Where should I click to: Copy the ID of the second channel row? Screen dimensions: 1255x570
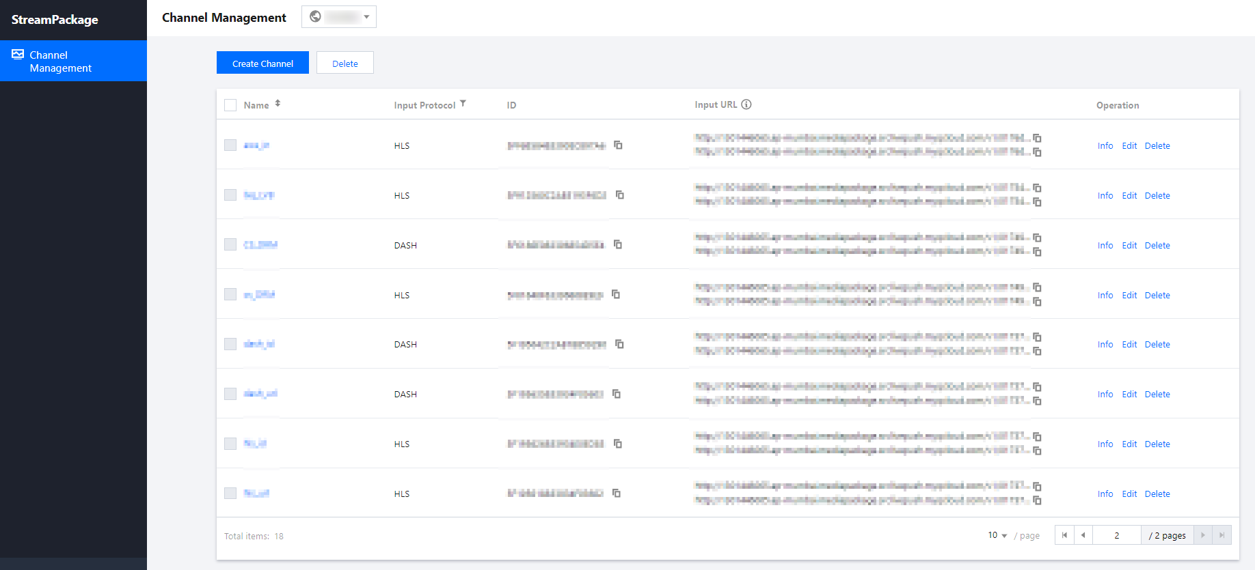point(620,195)
